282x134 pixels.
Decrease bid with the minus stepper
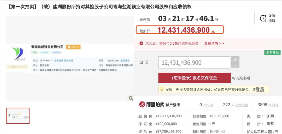point(235,65)
